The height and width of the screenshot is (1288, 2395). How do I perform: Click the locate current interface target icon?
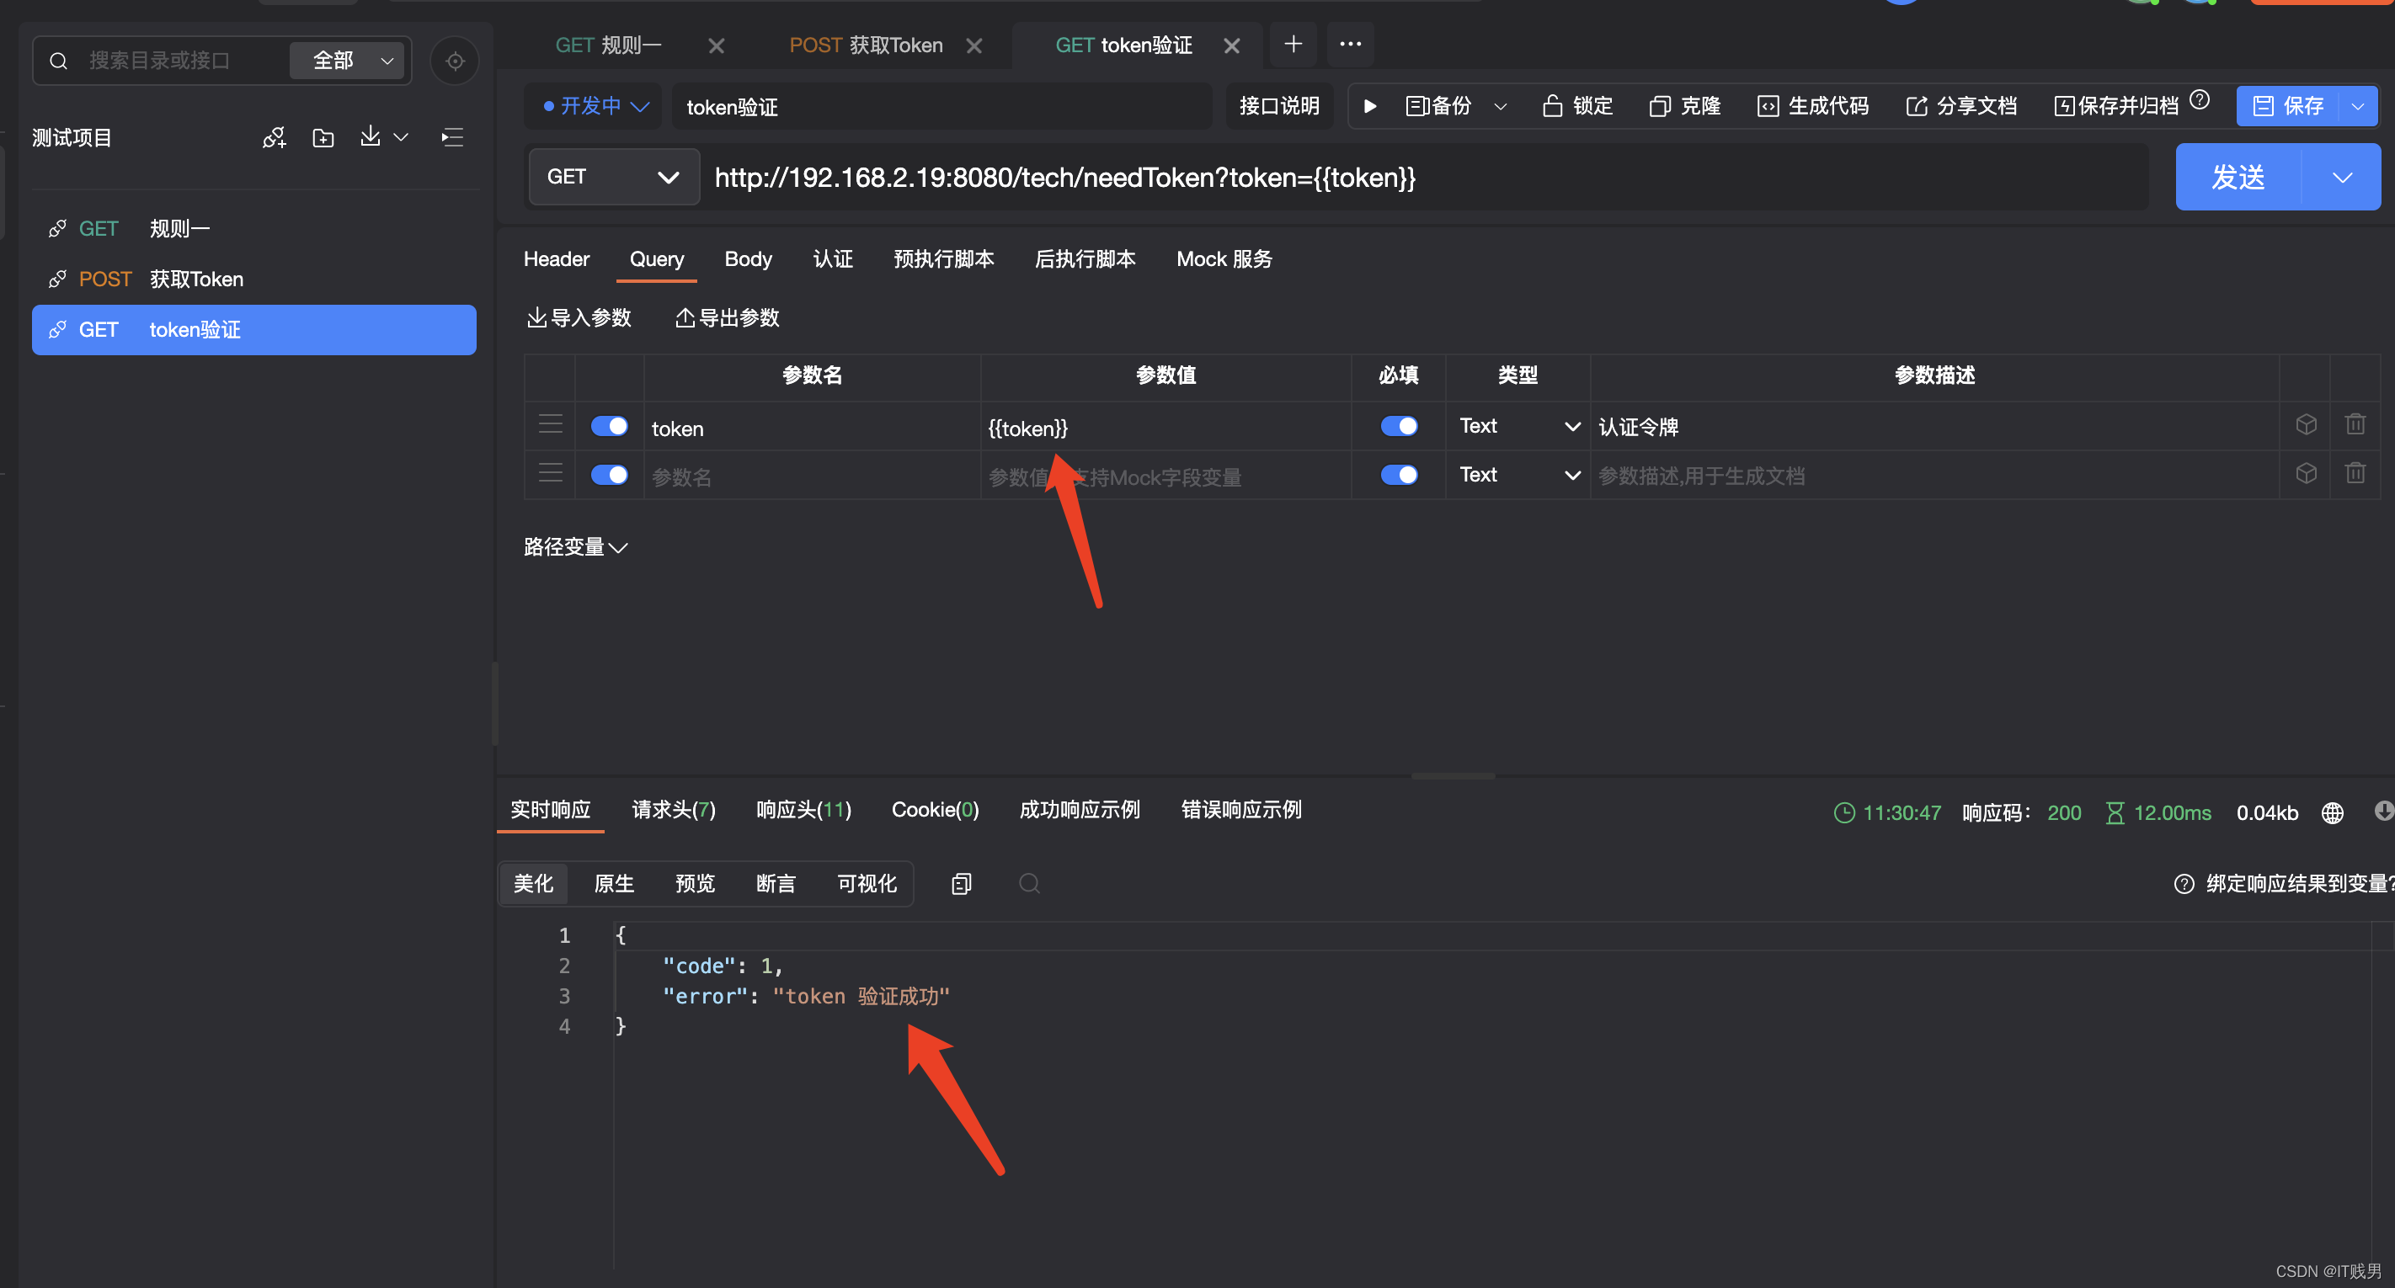(x=455, y=61)
